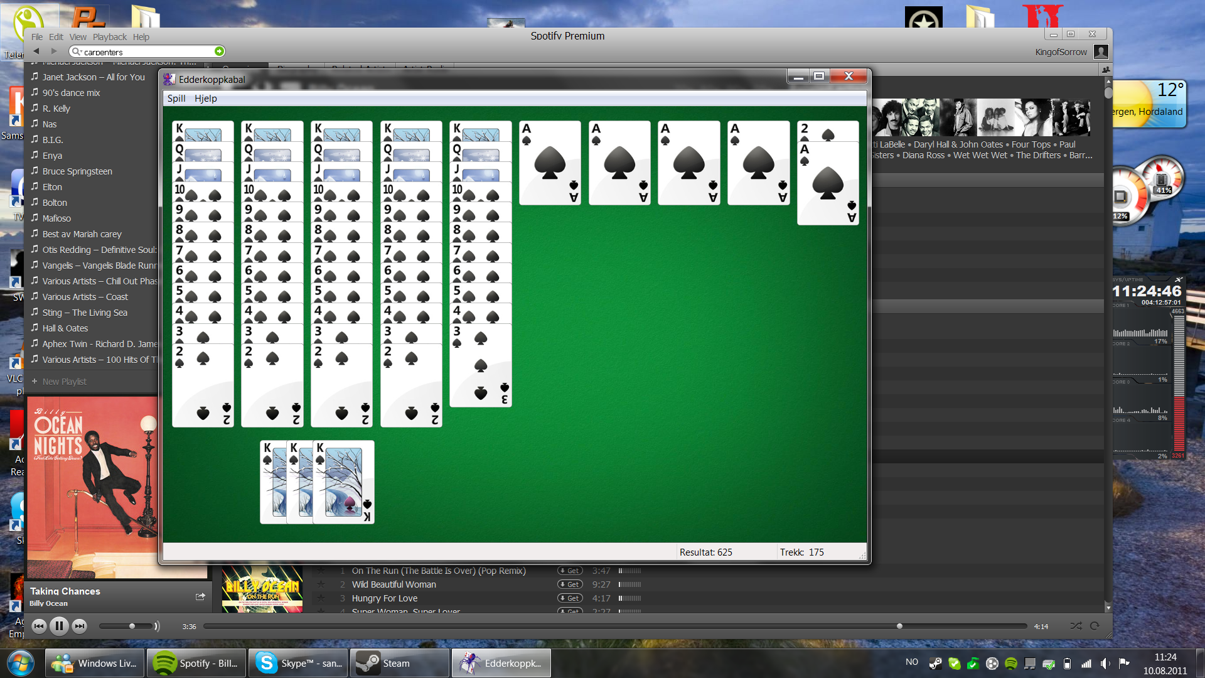Select the three of spades card
Image resolution: width=1205 pixels, height=678 pixels.
[481, 365]
